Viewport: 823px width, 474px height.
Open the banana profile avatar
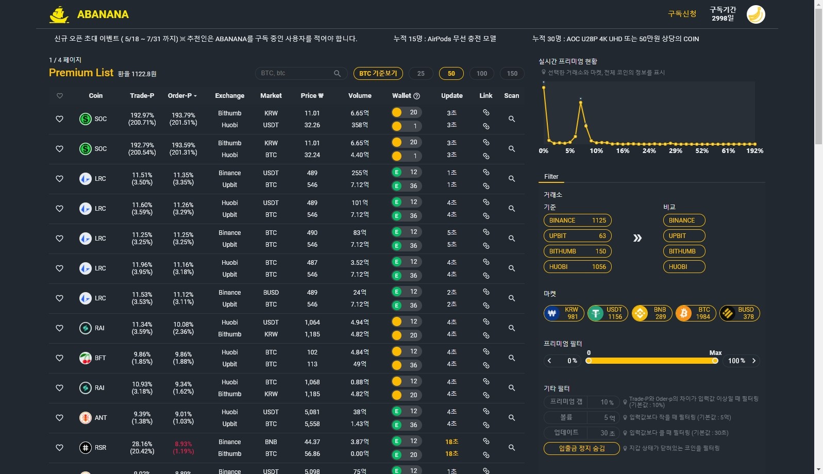(x=755, y=14)
